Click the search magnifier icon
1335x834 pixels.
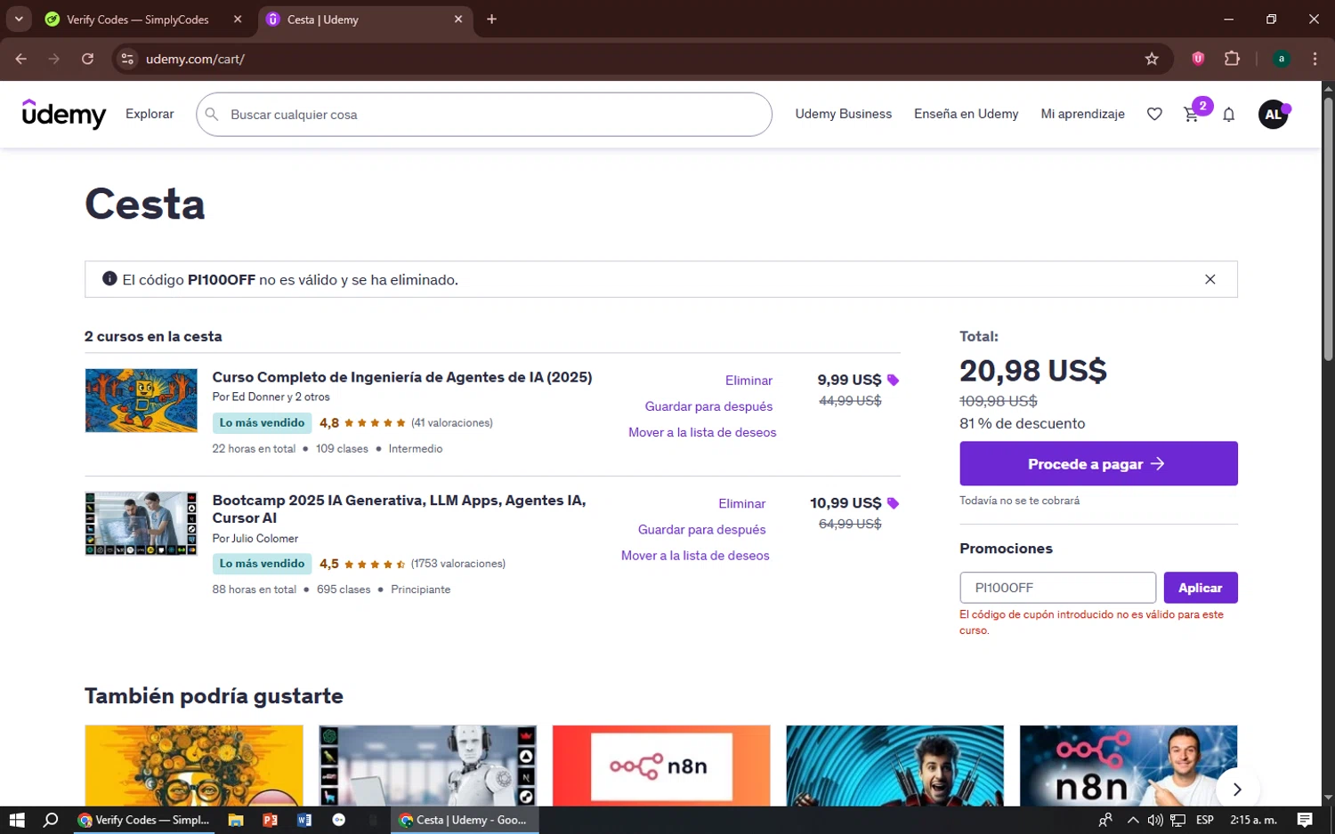(x=212, y=114)
